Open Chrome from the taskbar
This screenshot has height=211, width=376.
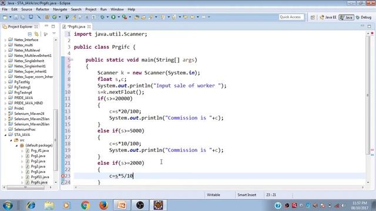(85, 205)
